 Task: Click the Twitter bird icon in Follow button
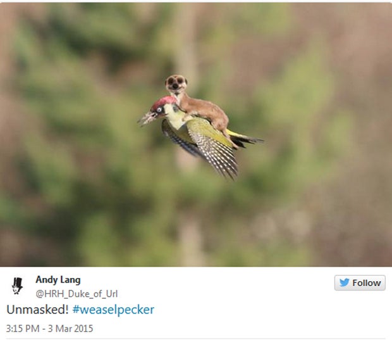coord(344,282)
